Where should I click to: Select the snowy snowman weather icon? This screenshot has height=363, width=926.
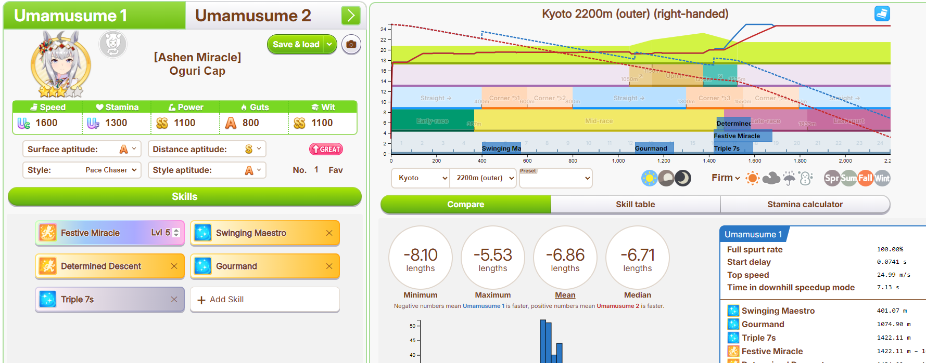pos(806,179)
